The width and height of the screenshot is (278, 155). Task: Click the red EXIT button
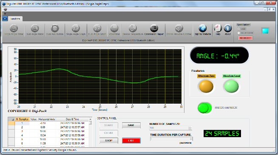(131, 141)
